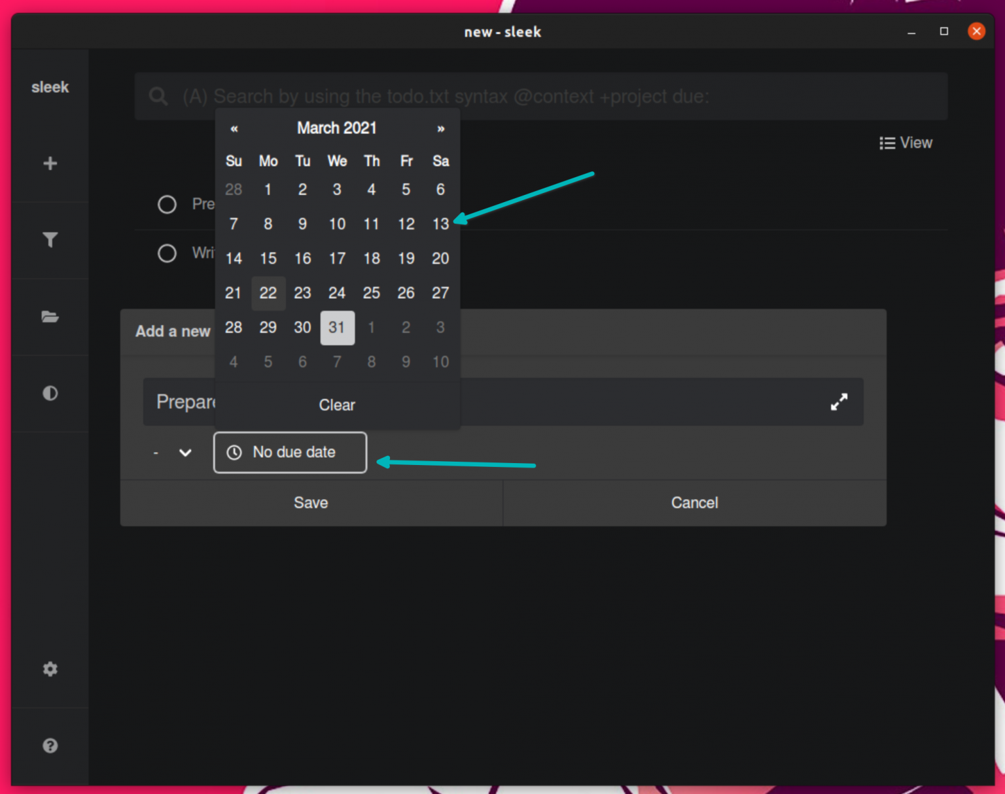The height and width of the screenshot is (794, 1005).
Task: Toggle dark mode with the contrast icon
Action: (50, 393)
